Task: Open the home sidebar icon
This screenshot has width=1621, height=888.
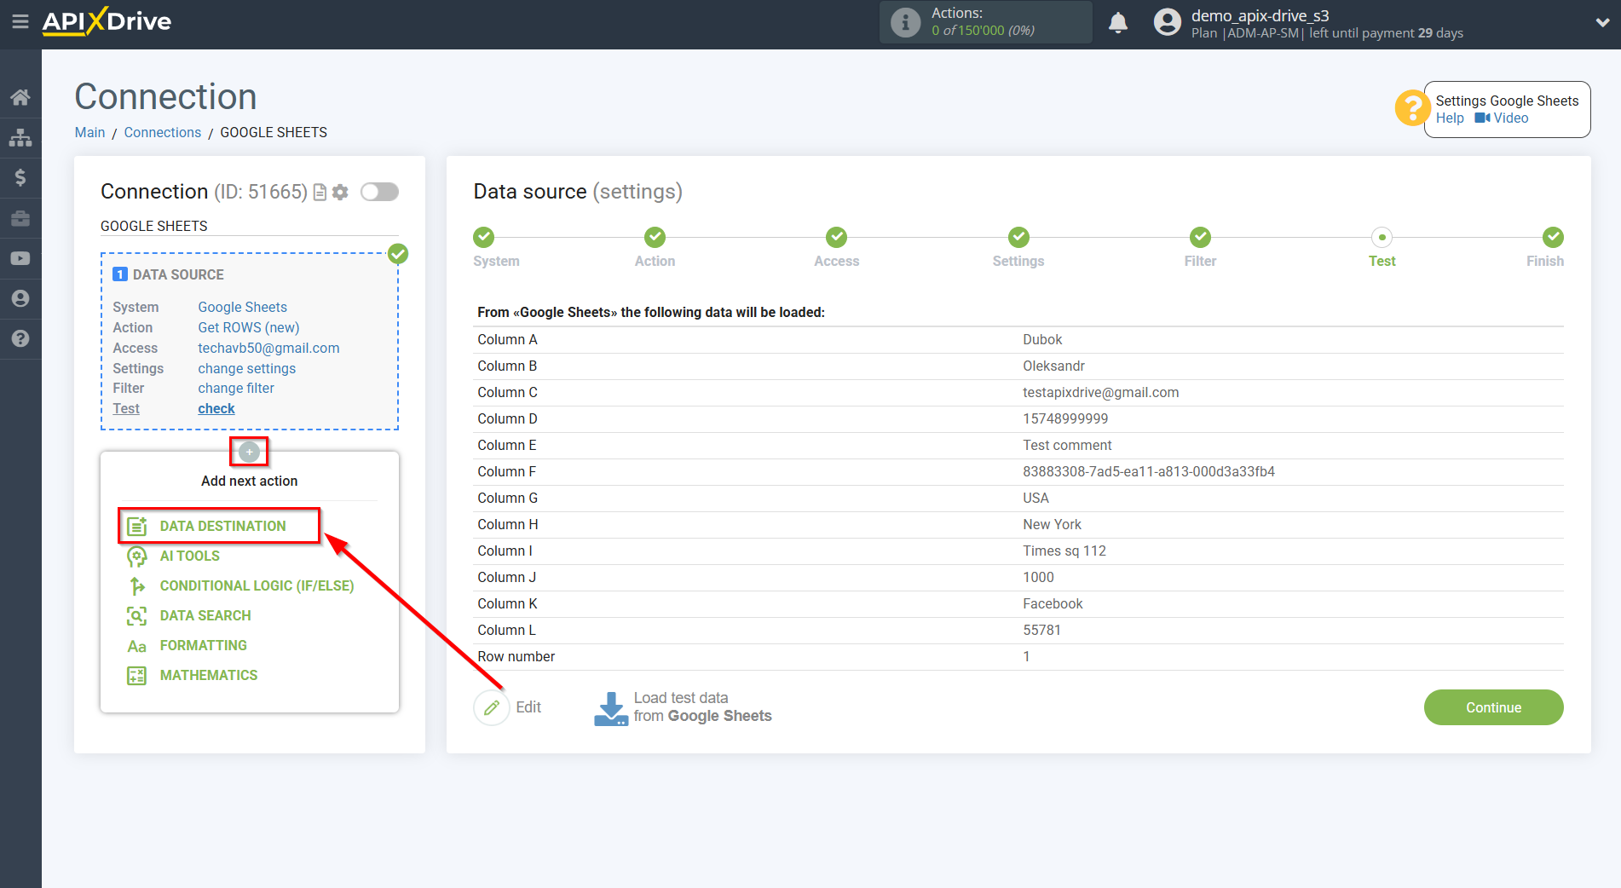Action: click(x=20, y=97)
